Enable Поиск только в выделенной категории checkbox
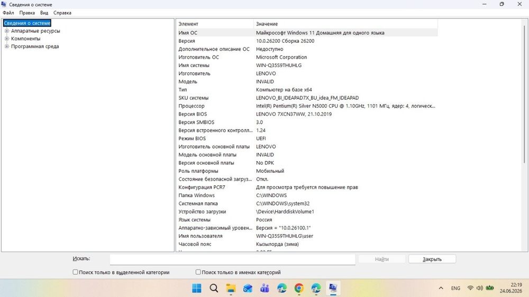 click(75, 272)
